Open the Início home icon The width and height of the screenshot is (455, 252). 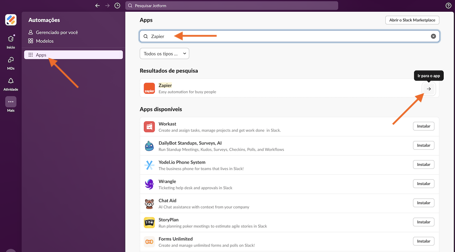(x=11, y=39)
